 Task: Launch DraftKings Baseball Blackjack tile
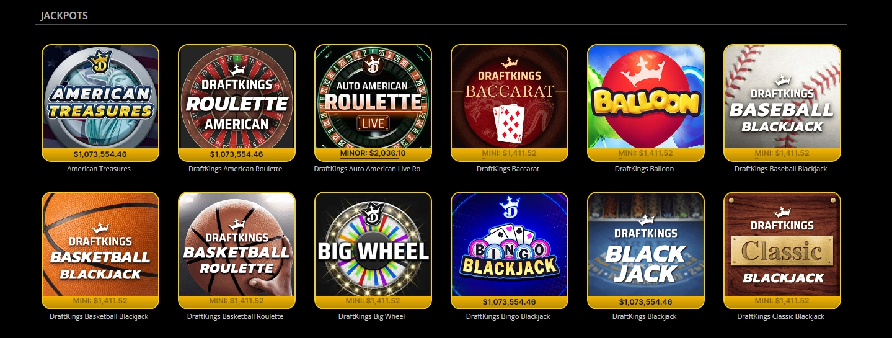tap(782, 102)
